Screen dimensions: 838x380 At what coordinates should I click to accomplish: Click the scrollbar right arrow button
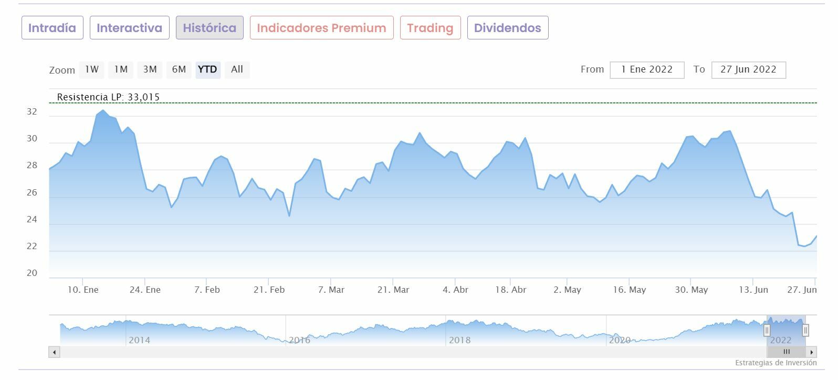(812, 352)
